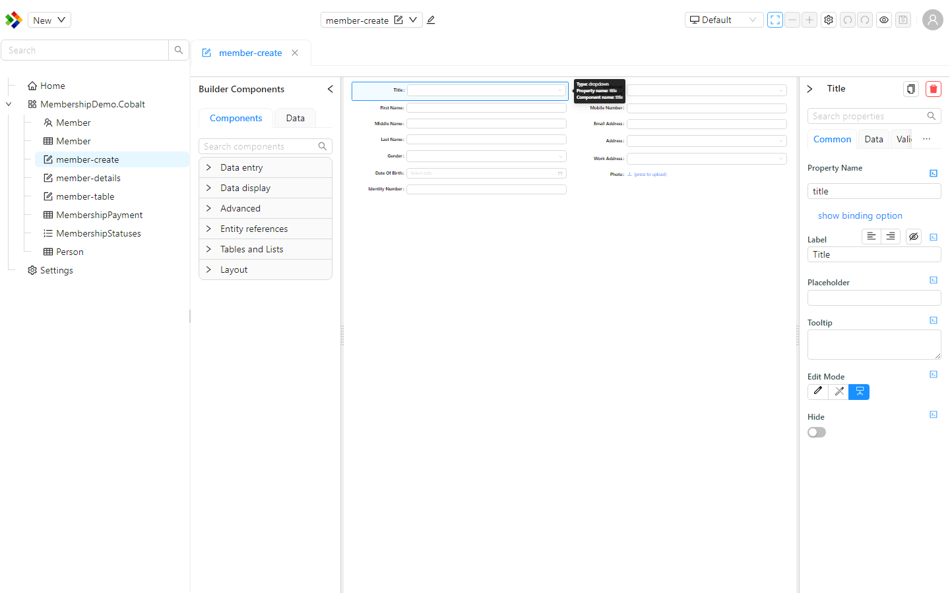Viewport: 950px width, 593px height.
Task: Select the member-create document tab
Action: (250, 53)
